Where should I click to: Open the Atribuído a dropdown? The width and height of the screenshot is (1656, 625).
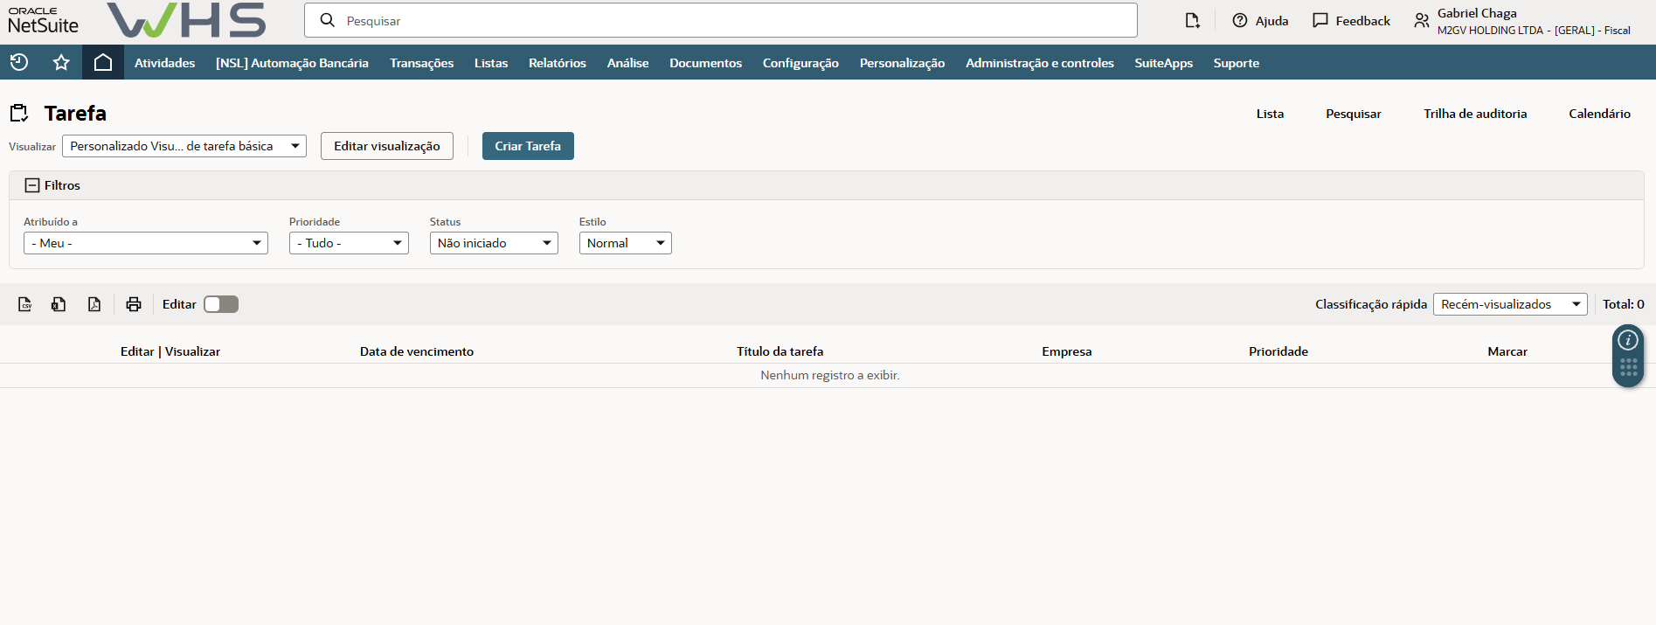pyautogui.click(x=146, y=243)
